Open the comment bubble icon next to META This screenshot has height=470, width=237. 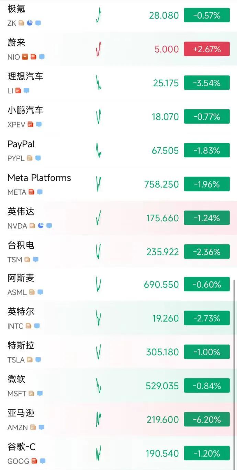40,192
